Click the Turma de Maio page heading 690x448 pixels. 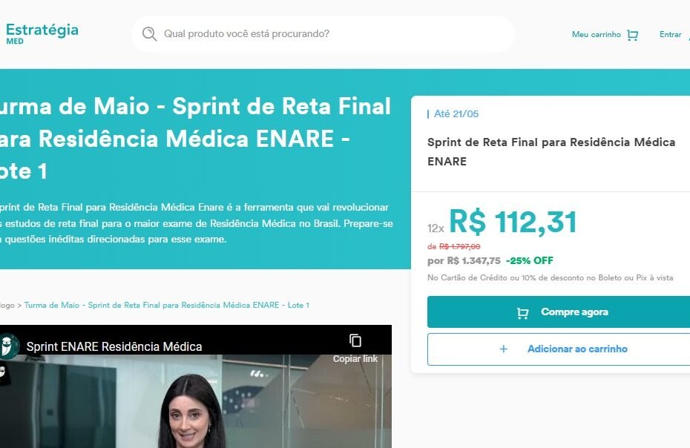[195, 139]
